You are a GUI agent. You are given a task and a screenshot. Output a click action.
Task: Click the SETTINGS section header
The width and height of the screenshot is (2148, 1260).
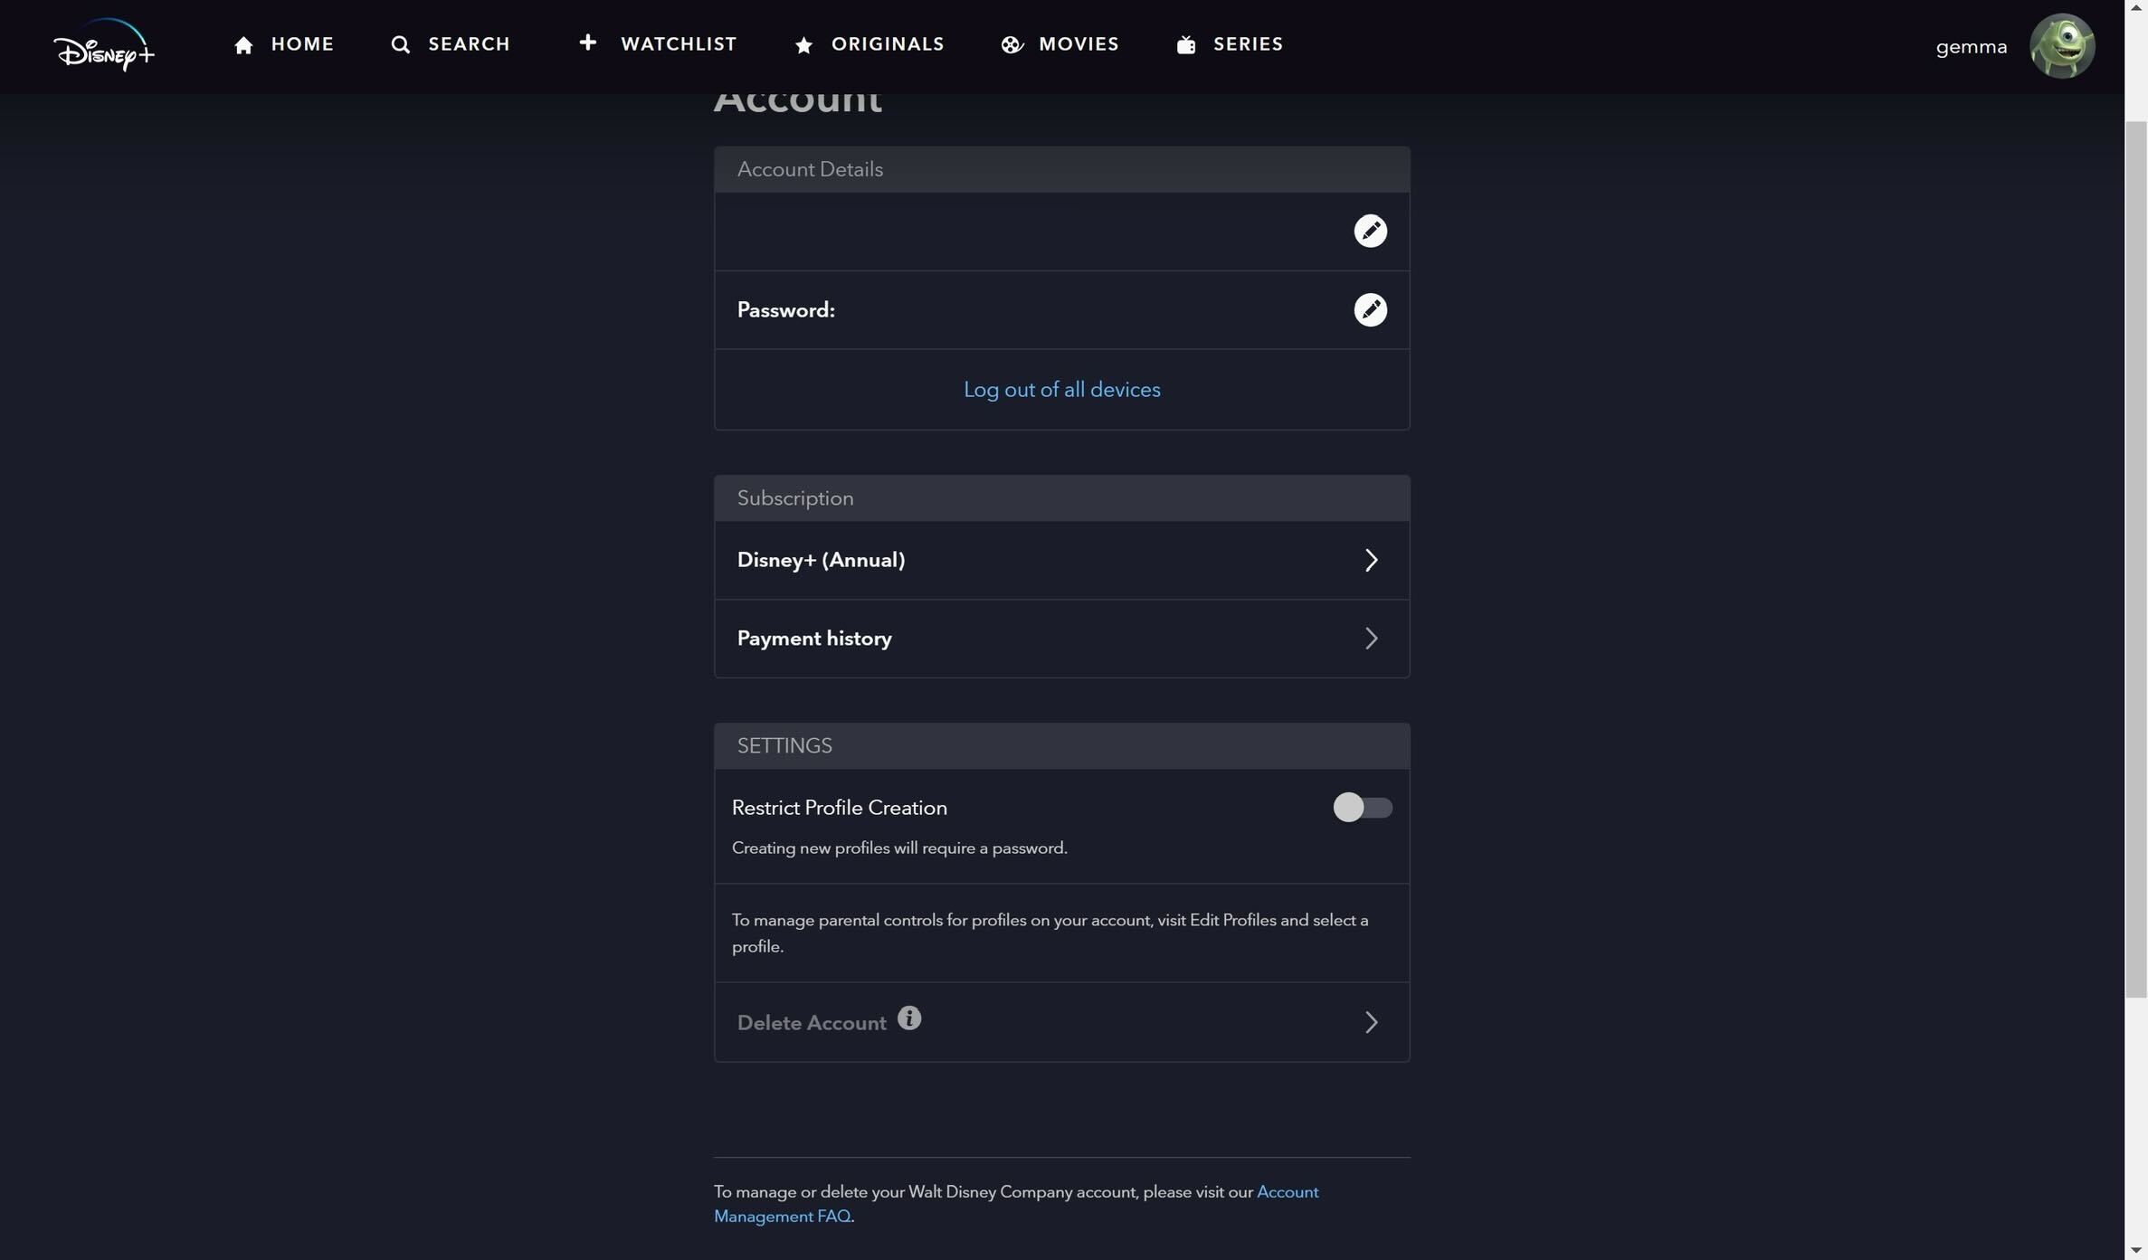click(x=1061, y=746)
